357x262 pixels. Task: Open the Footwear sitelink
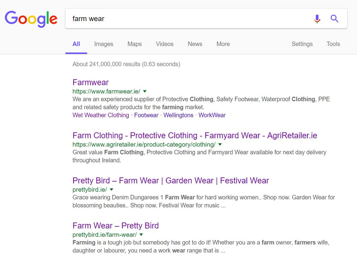146,115
